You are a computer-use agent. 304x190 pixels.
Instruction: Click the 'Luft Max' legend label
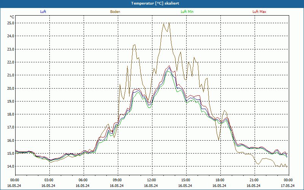[x=259, y=12]
